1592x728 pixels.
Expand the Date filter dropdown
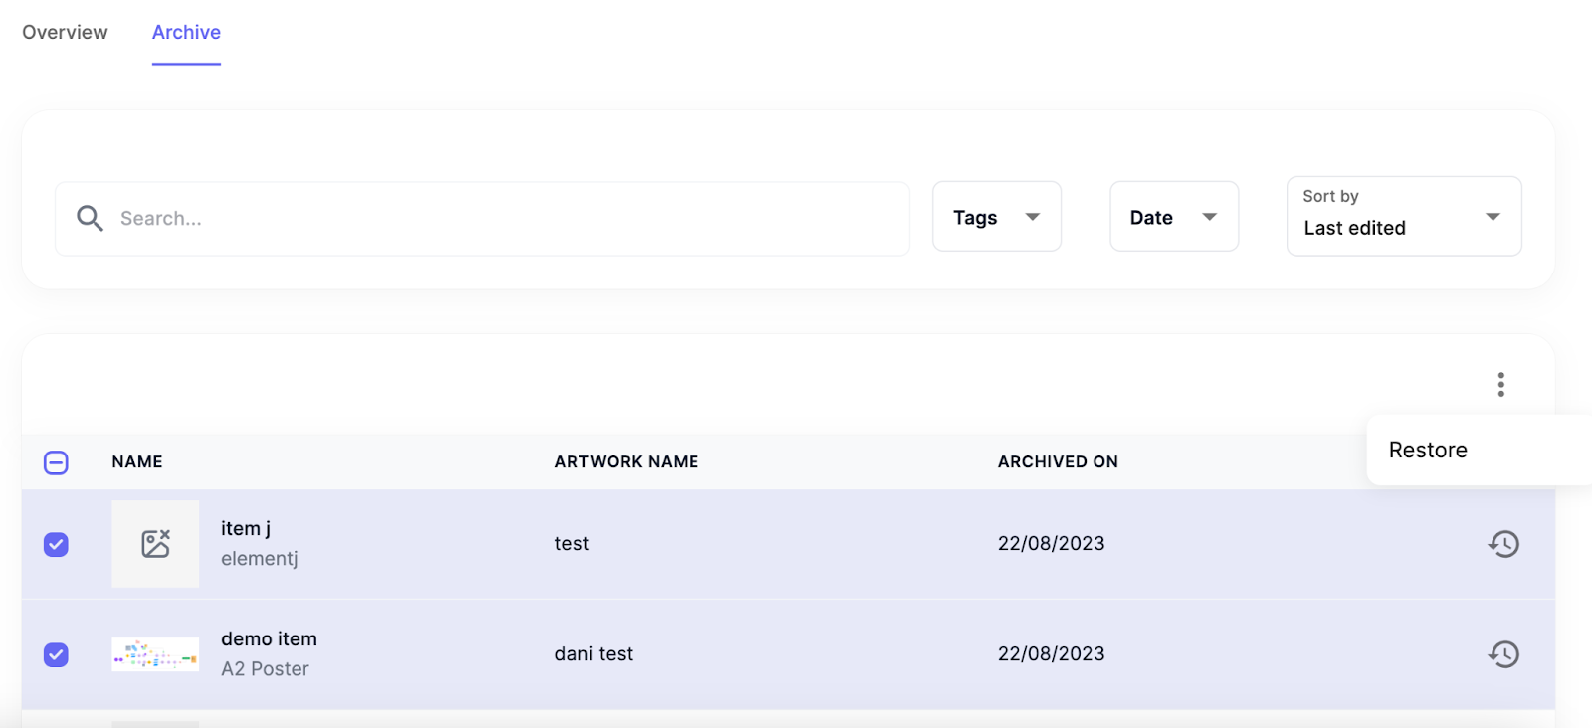click(x=1174, y=217)
